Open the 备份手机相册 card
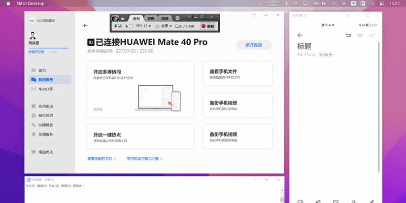This screenshot has height=203, width=406. click(x=238, y=105)
